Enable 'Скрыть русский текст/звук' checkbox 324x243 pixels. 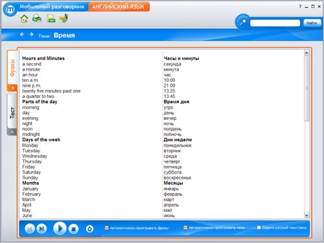pos(259,227)
